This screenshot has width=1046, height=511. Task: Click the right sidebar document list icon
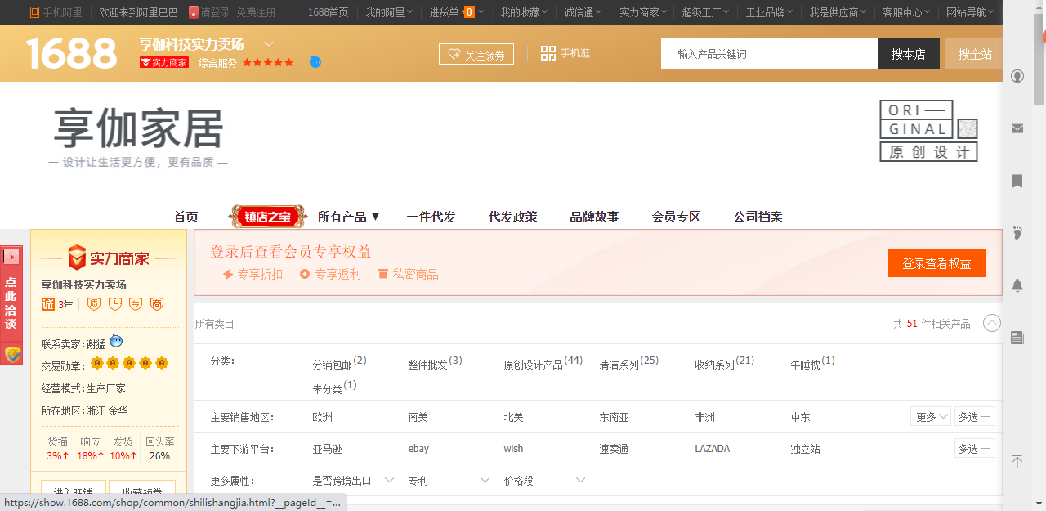[x=1017, y=338]
